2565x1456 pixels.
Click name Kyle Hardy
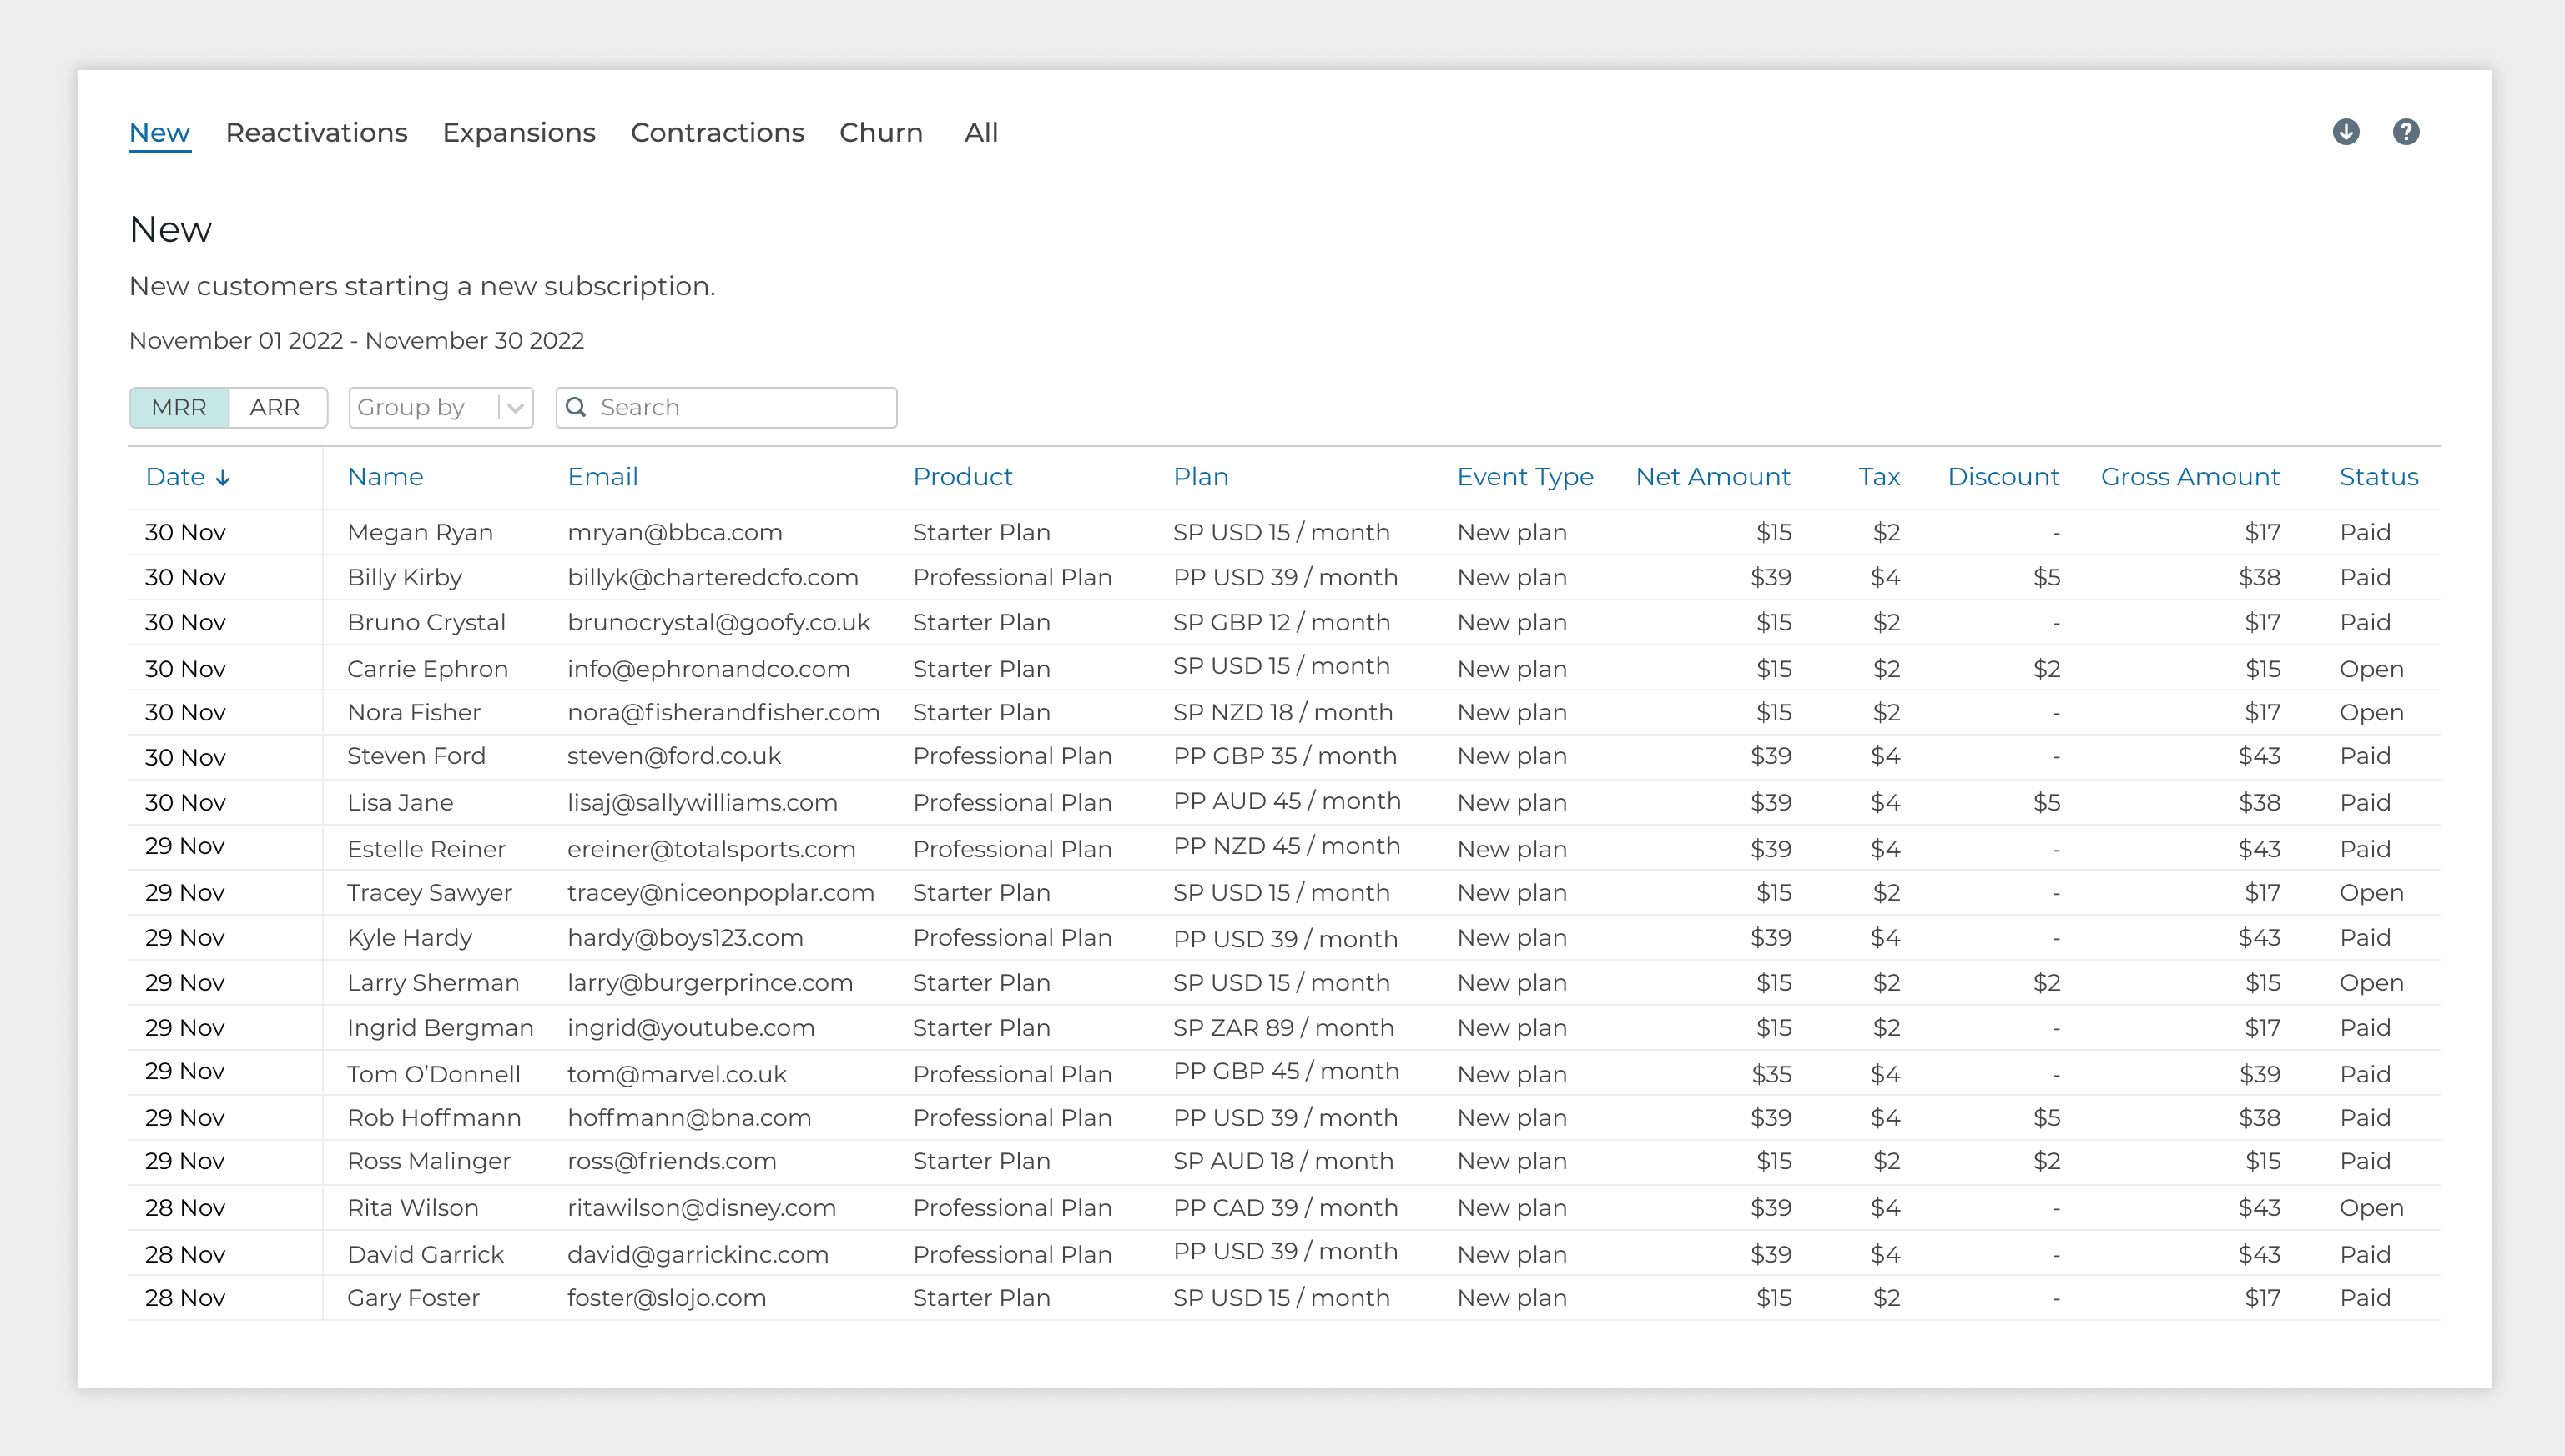point(409,937)
